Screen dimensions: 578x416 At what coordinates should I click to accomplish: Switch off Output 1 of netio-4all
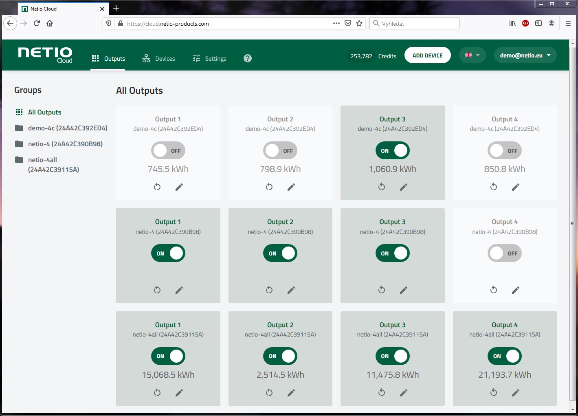168,356
